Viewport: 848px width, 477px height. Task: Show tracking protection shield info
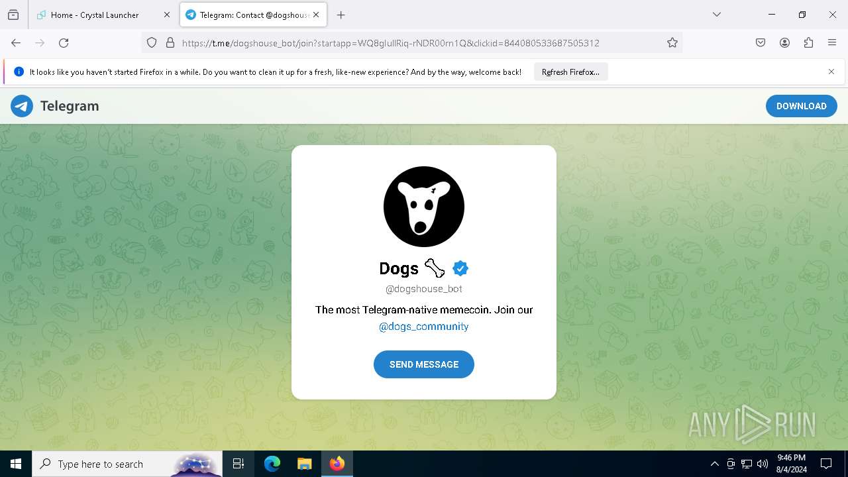(x=152, y=43)
